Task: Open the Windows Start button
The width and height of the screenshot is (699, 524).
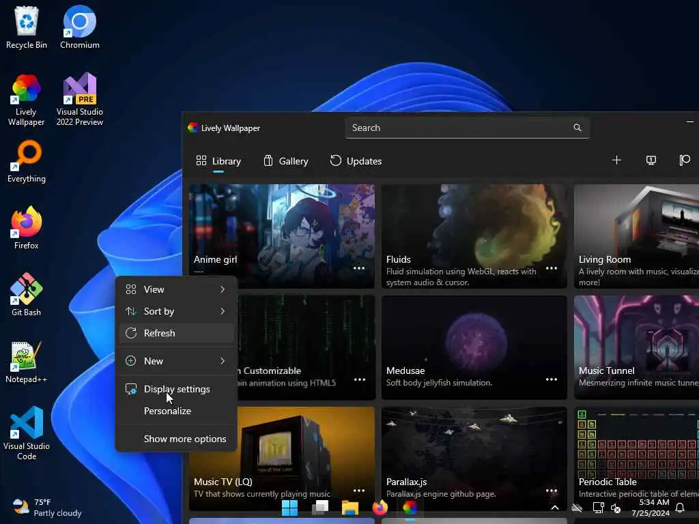Action: pos(289,508)
